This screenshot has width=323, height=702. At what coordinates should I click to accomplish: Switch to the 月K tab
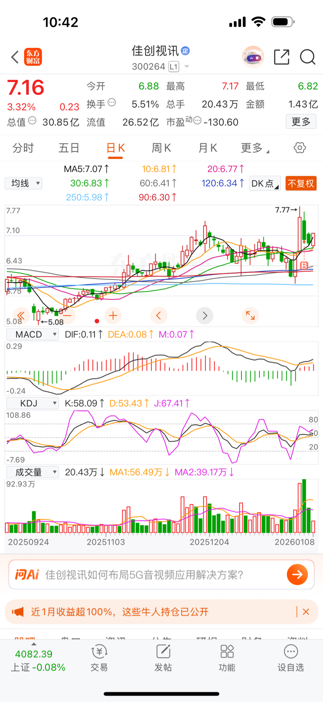tap(207, 148)
